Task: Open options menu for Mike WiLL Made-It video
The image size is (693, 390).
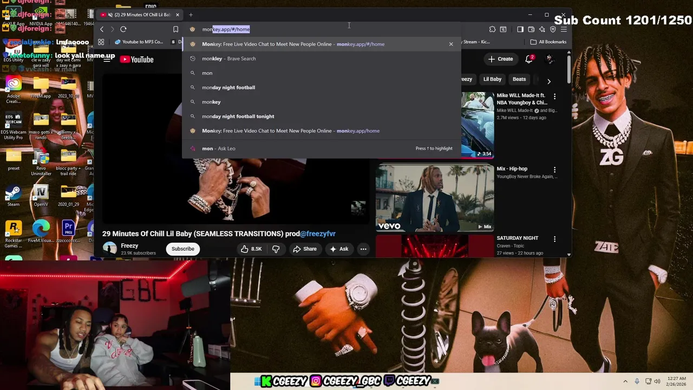Action: [554, 96]
